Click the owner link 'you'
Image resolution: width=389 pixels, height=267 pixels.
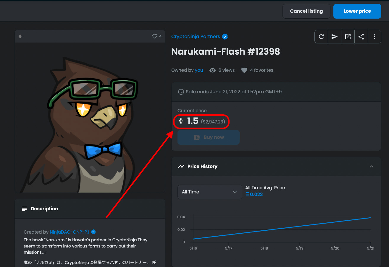199,70
